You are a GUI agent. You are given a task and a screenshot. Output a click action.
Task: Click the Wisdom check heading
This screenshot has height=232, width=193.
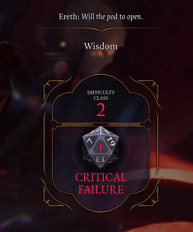click(101, 46)
